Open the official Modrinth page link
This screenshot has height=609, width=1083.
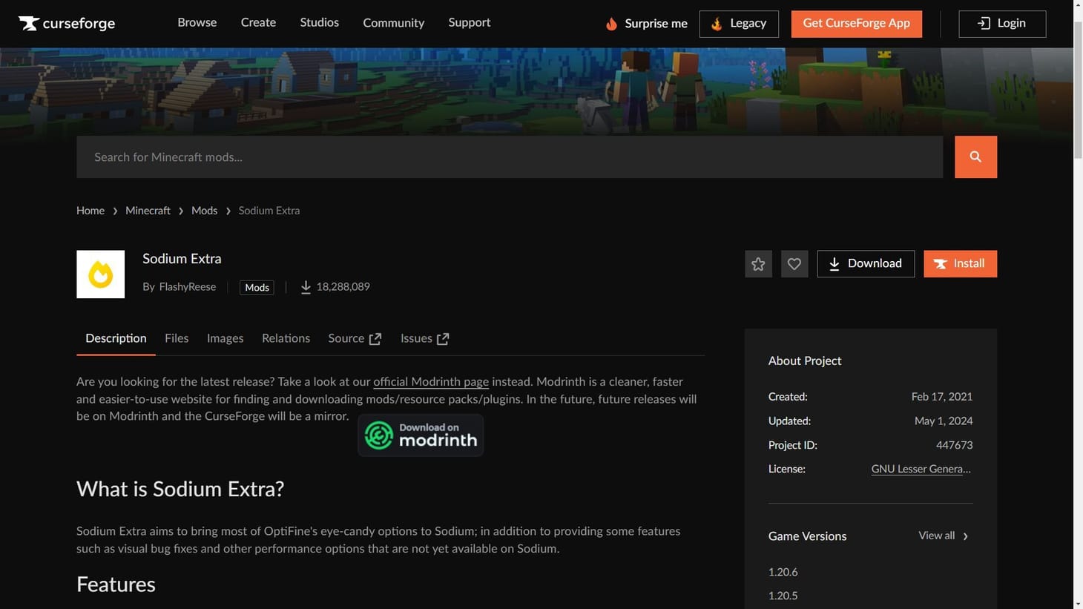430,381
